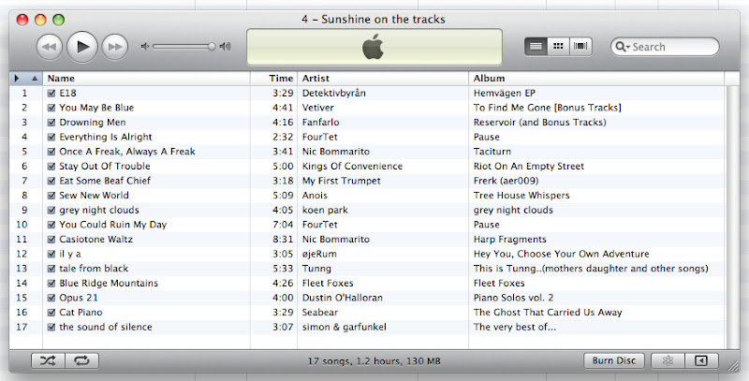Click the album Tree House Whispers
Screen dimensions: 749x381
click(x=521, y=196)
